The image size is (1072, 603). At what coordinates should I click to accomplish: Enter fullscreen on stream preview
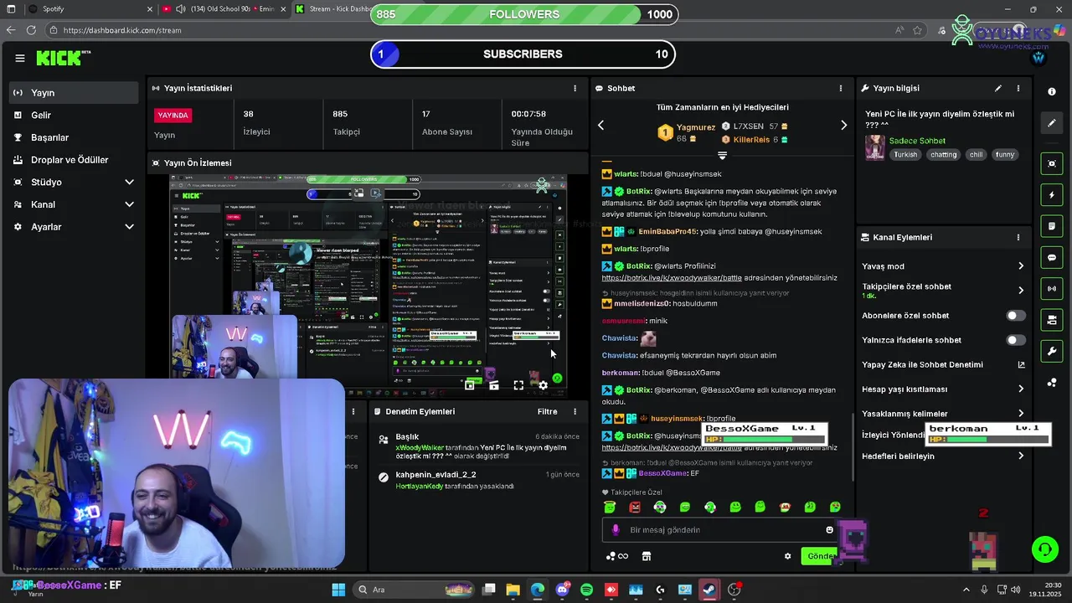click(x=518, y=385)
